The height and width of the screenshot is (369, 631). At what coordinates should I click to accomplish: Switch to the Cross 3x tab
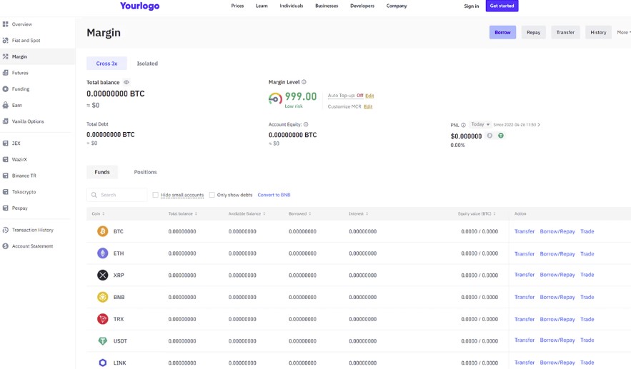tap(106, 64)
